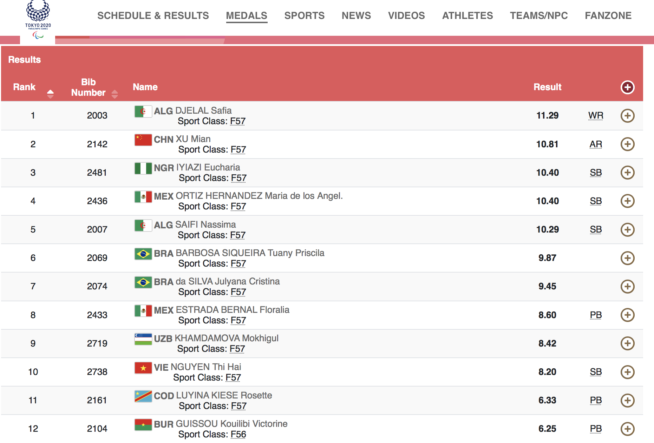Screen dimensions: 654x443
Task: Navigate to Athletes page
Action: pos(467,15)
